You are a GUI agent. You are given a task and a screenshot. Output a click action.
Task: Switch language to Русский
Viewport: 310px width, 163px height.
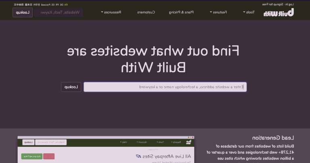(46, 4)
